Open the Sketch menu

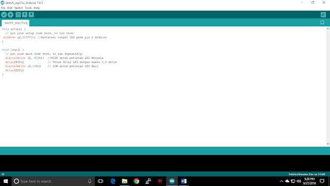coord(19,8)
